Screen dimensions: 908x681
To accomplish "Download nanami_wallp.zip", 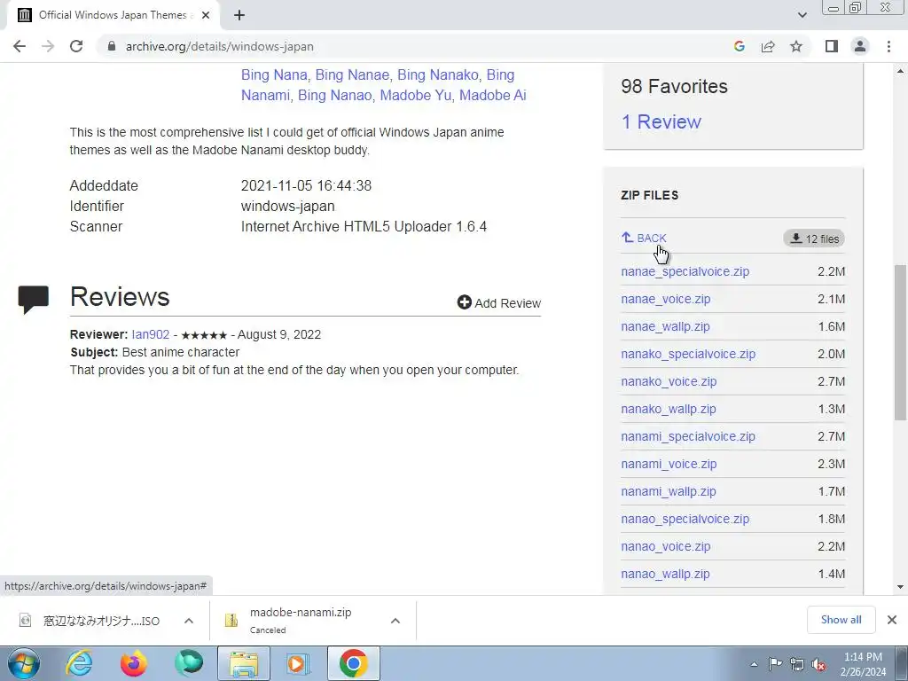I will point(669,491).
